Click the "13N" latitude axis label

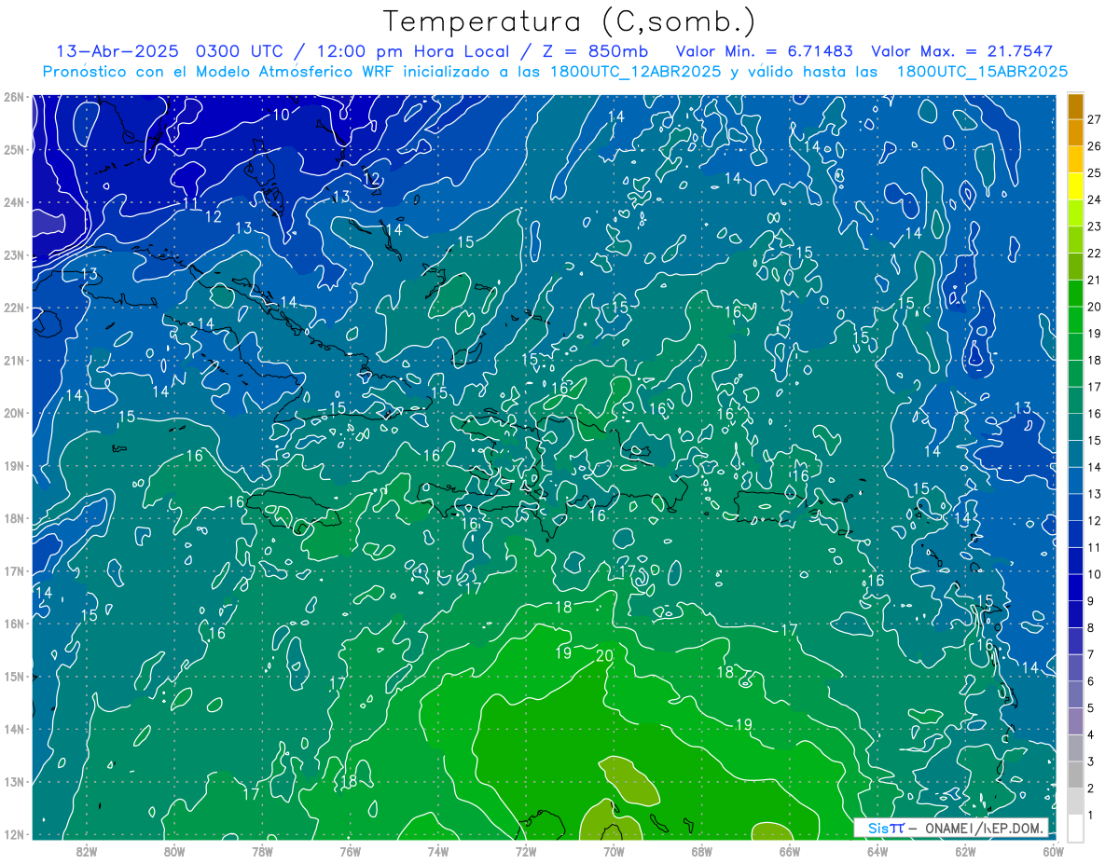tap(14, 781)
